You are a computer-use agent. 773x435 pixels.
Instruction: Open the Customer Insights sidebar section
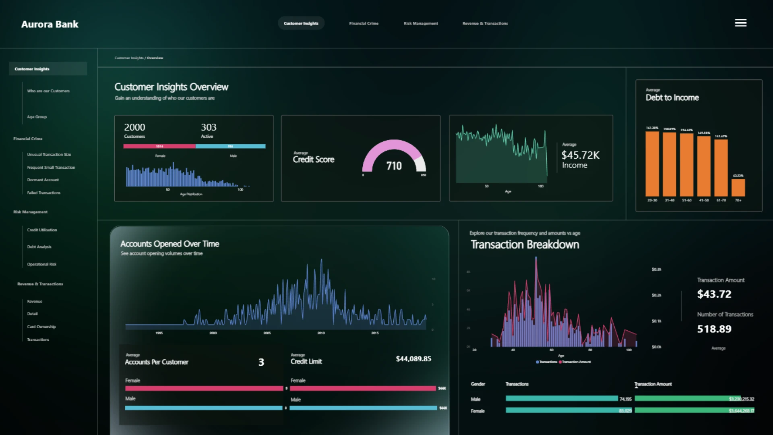pos(48,69)
